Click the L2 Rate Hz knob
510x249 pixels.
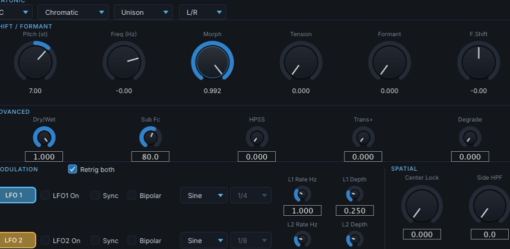click(302, 240)
